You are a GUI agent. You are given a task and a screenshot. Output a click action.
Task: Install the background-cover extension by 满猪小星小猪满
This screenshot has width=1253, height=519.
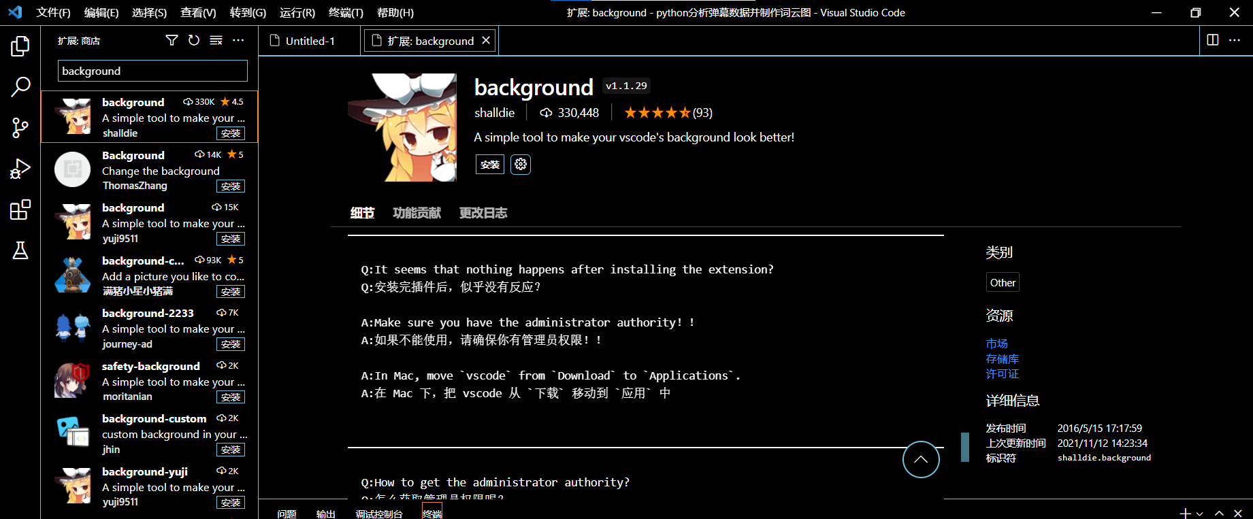coord(231,291)
